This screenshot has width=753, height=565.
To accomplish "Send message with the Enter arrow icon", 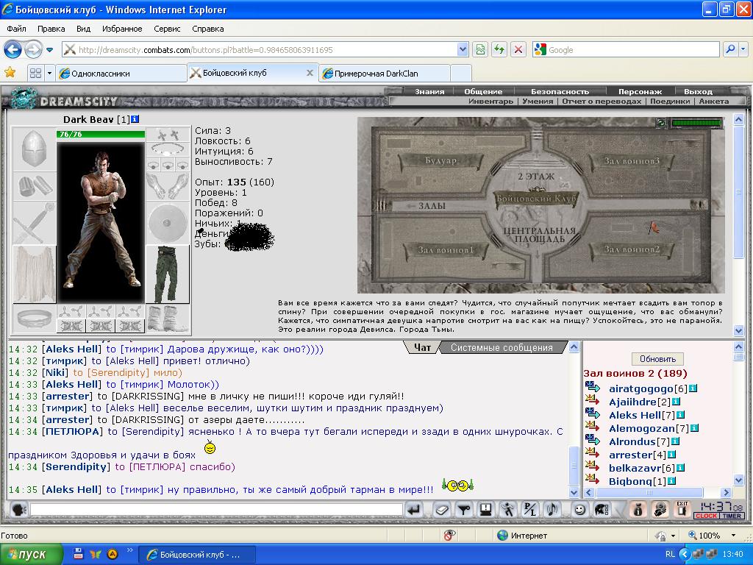I will (x=414, y=509).
